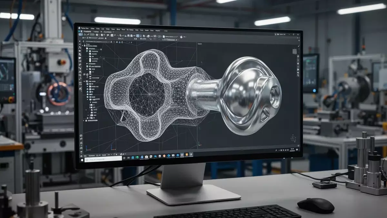Open the notification center icon
This screenshot has width=387, height=218.
click(297, 150)
